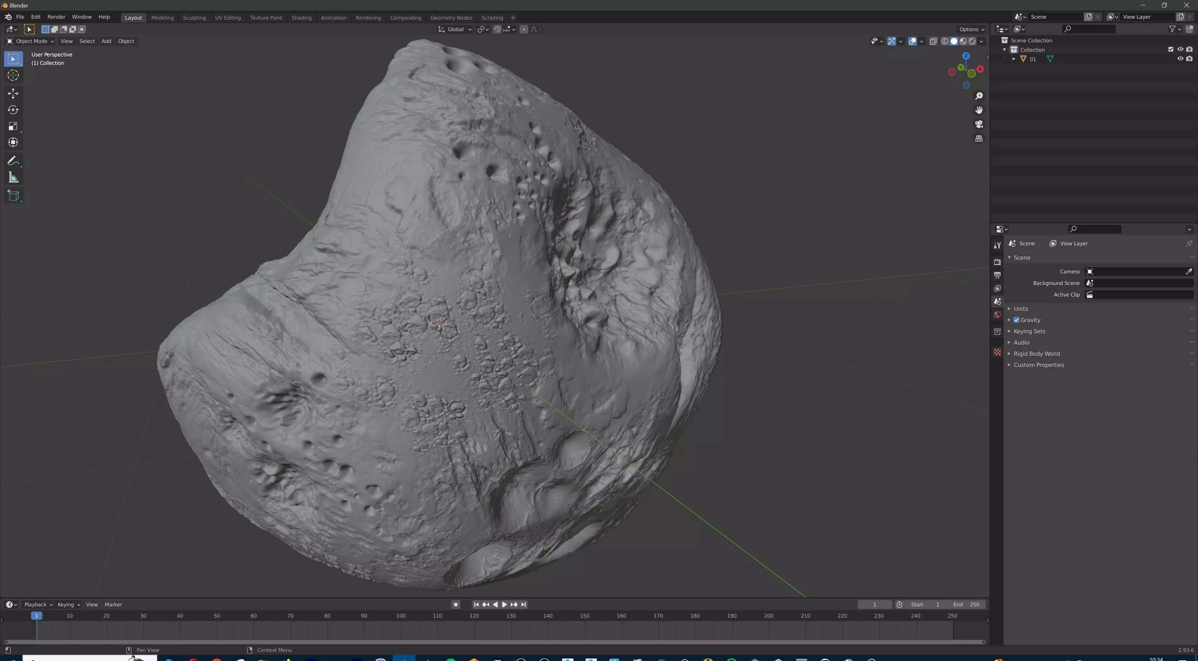Image resolution: width=1198 pixels, height=661 pixels.
Task: Open the Output properties tab
Action: 997,275
